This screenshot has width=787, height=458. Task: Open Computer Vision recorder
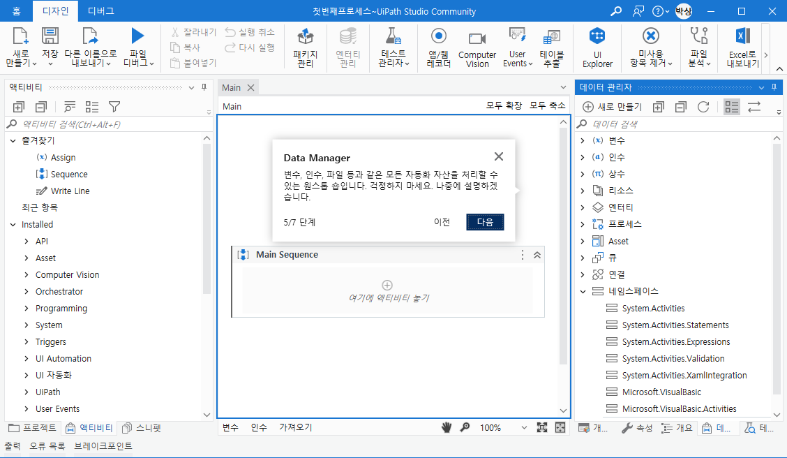pyautogui.click(x=477, y=47)
